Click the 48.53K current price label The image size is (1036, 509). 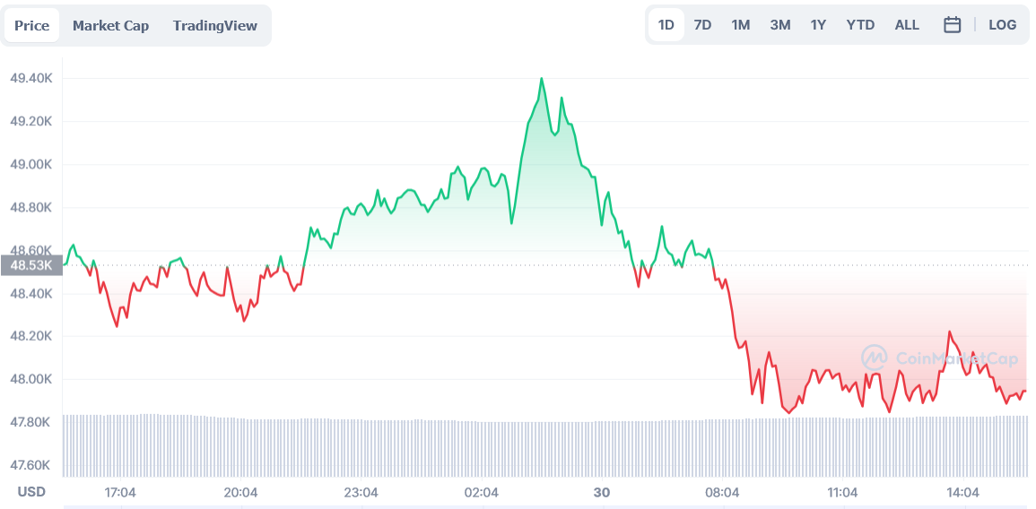31,265
